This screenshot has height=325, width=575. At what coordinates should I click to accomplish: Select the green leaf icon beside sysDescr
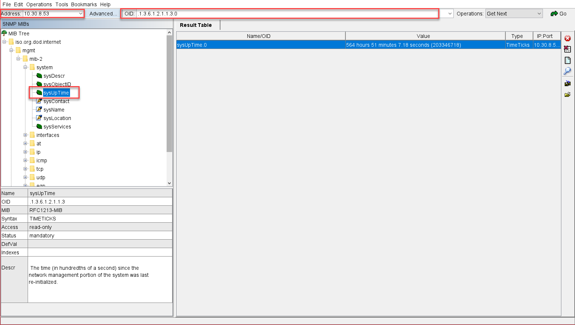tap(39, 76)
